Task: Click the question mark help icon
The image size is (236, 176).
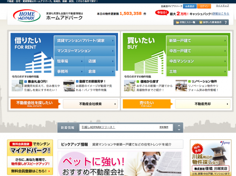Action: point(226,22)
